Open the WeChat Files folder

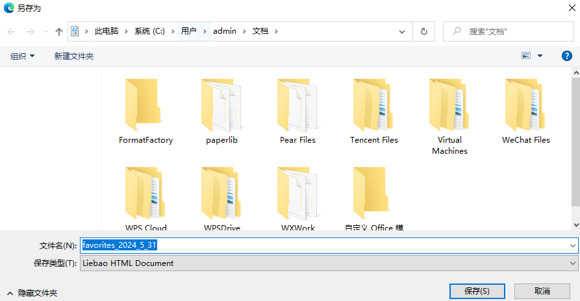pyautogui.click(x=525, y=111)
